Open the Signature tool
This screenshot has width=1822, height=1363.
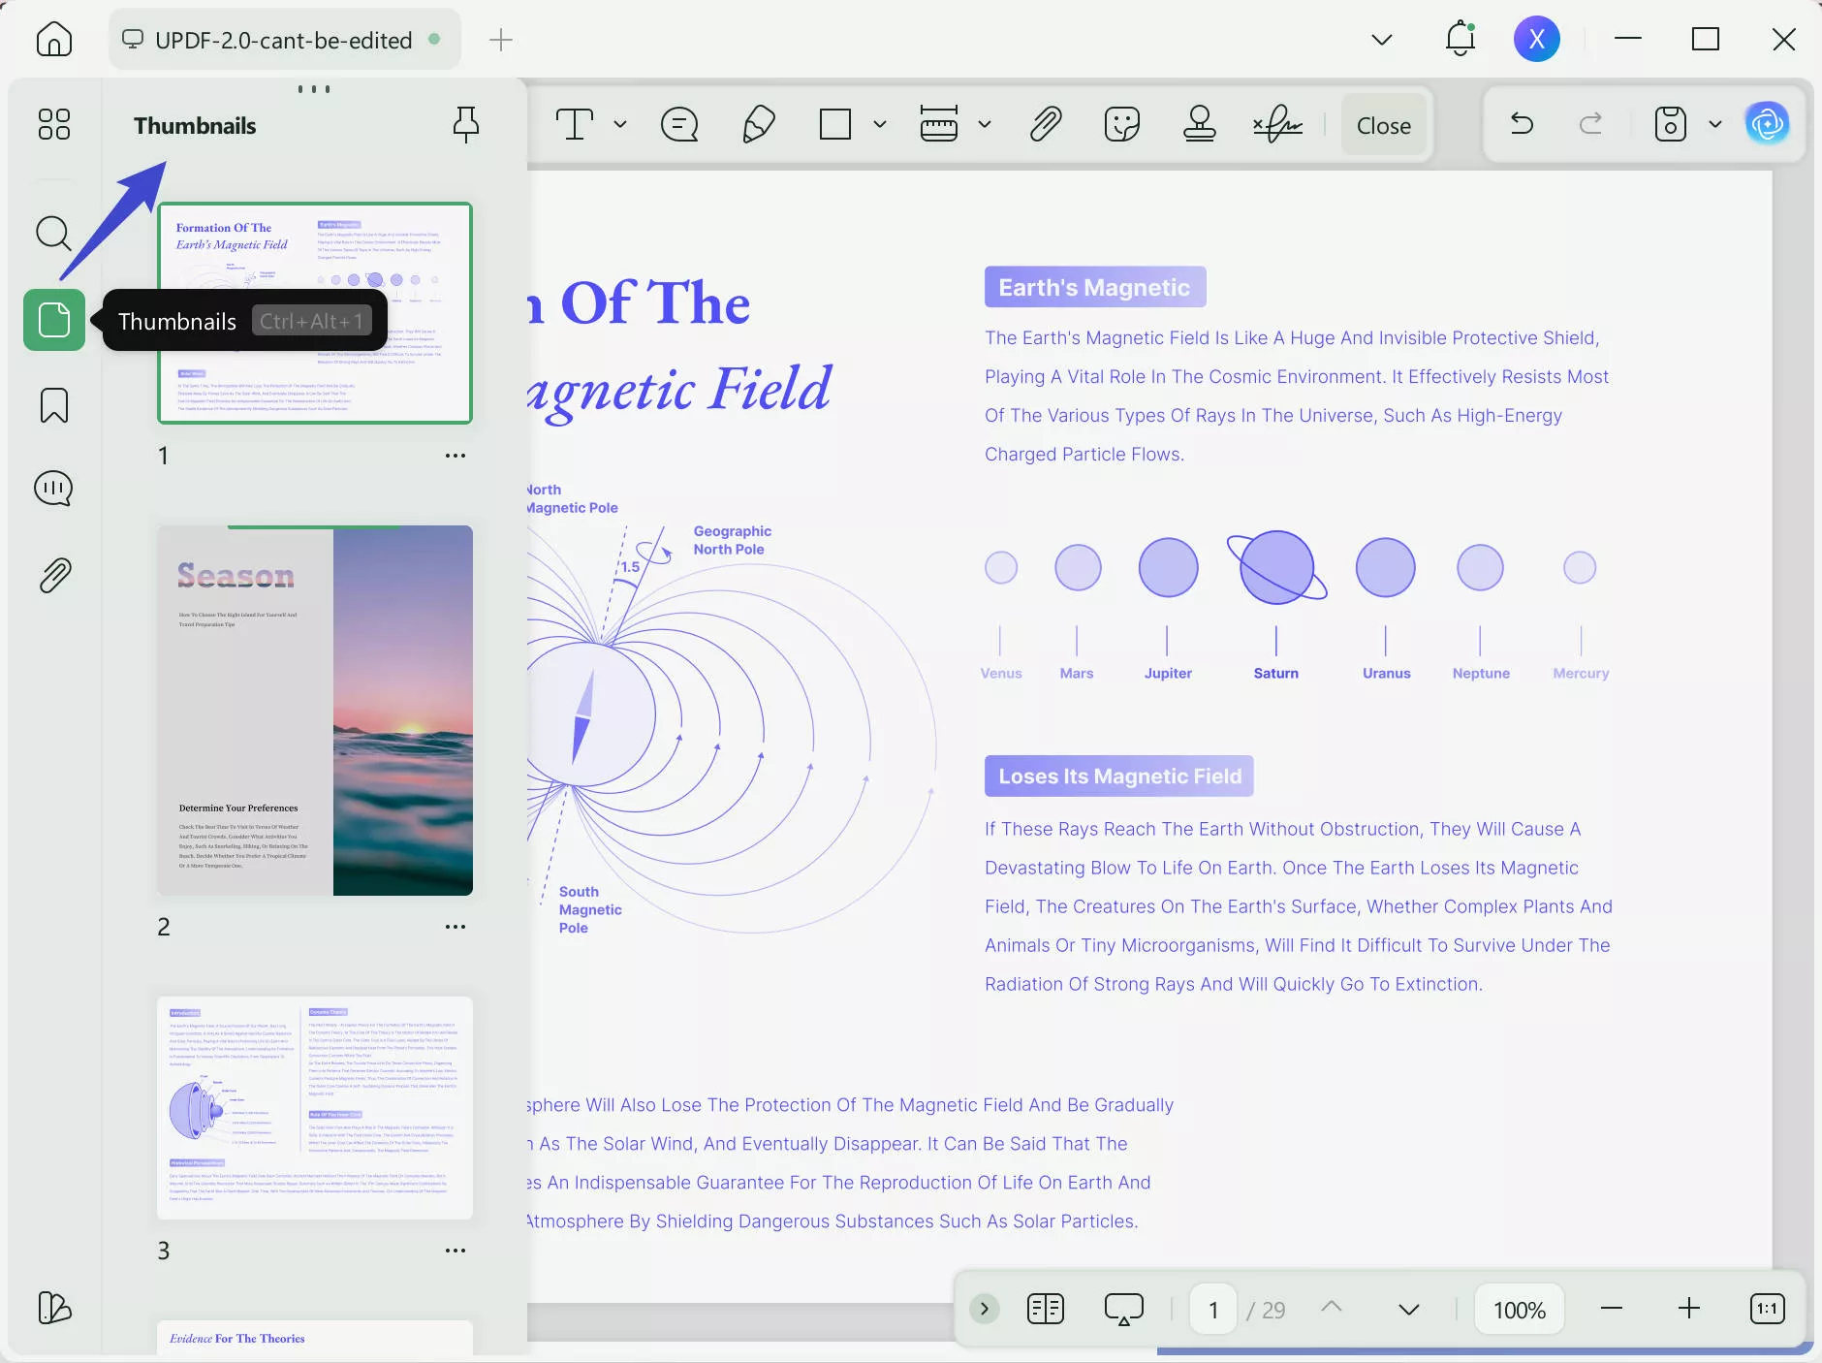pyautogui.click(x=1276, y=124)
